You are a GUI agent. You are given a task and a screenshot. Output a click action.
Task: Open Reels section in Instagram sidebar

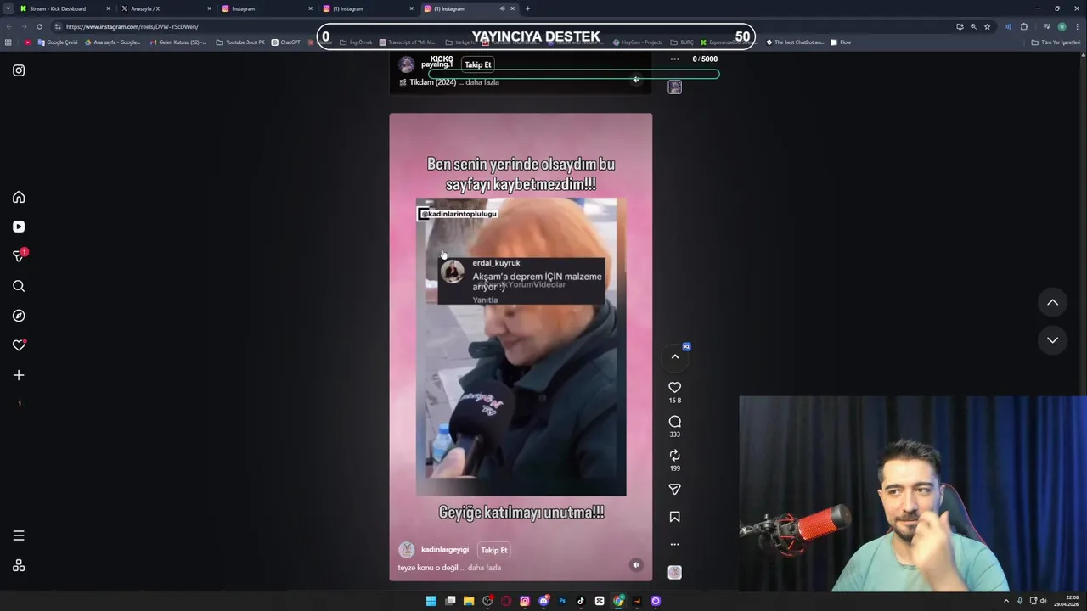pyautogui.click(x=19, y=227)
